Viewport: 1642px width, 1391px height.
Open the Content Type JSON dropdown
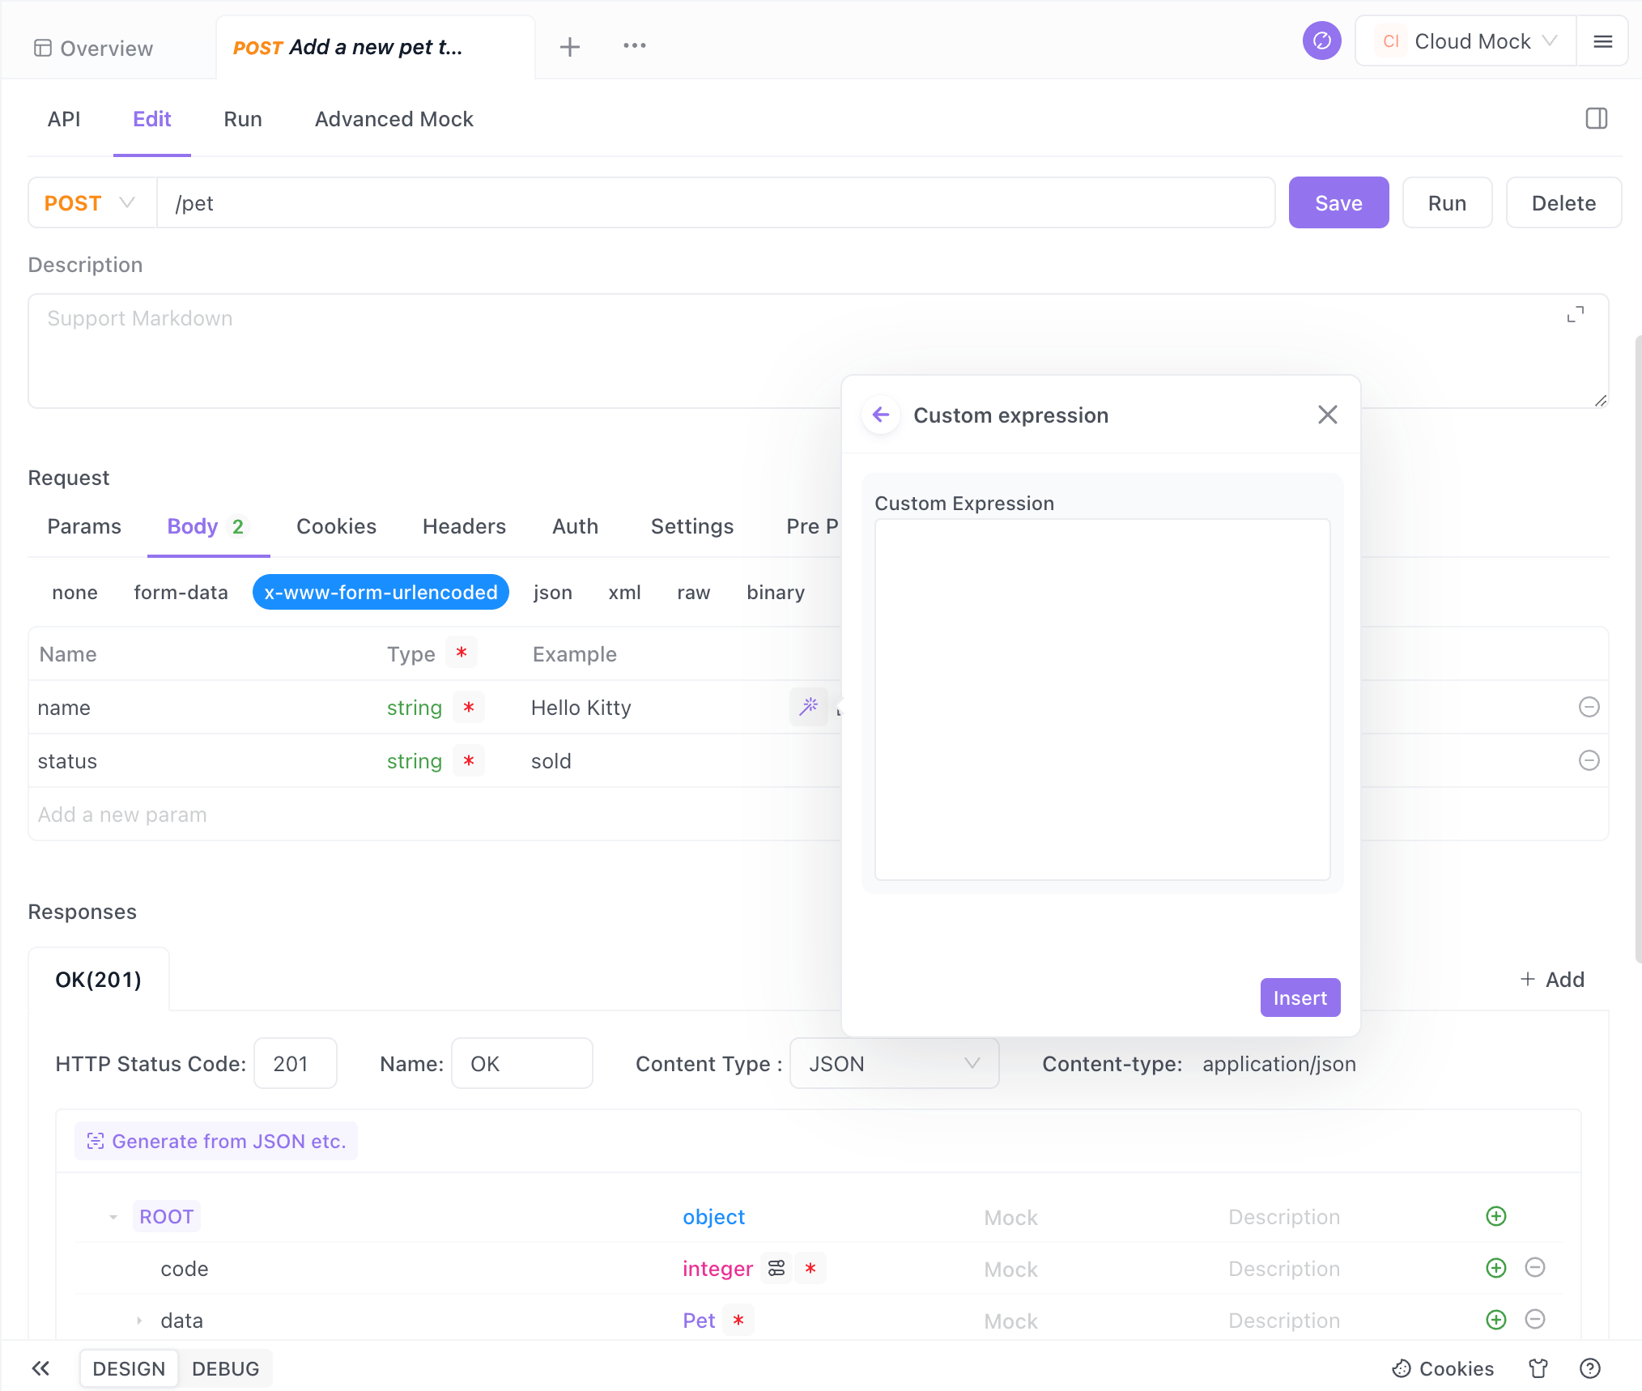pyautogui.click(x=894, y=1064)
